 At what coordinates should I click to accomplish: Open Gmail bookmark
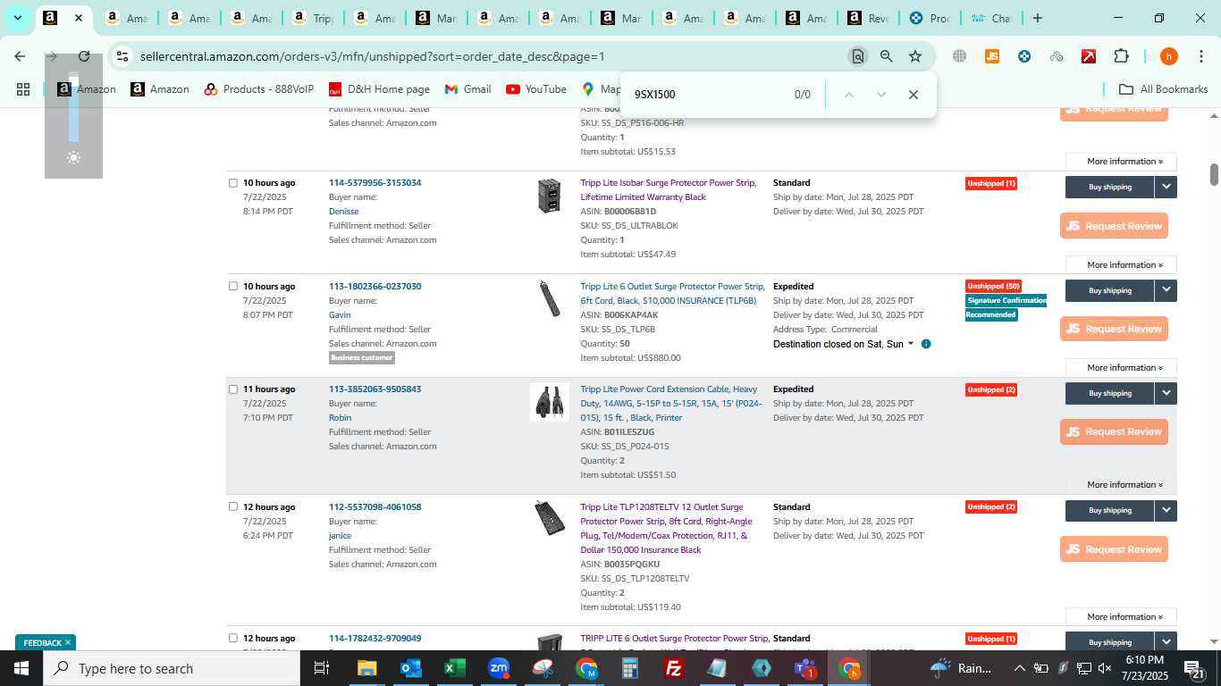pyautogui.click(x=468, y=89)
